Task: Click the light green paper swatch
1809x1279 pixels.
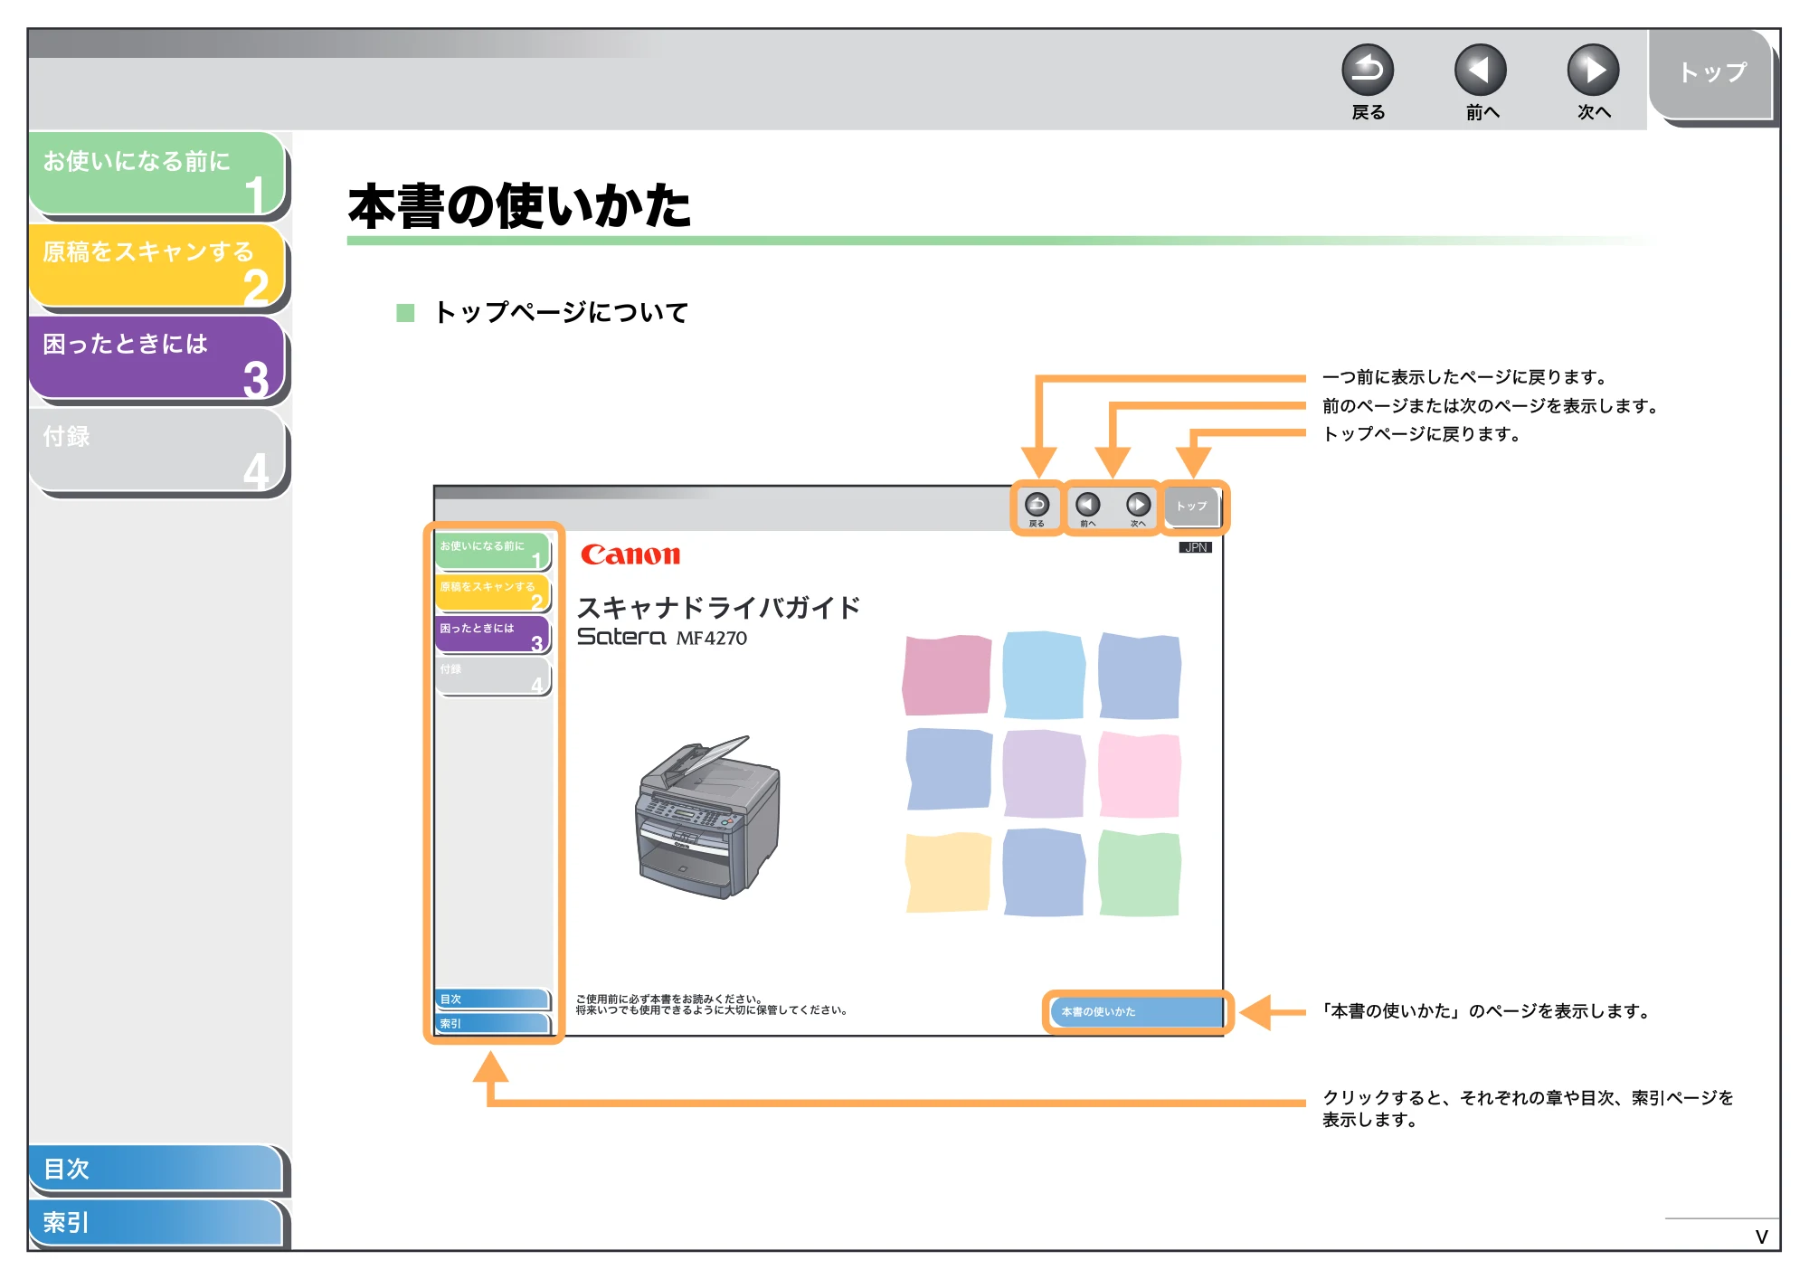Action: click(1140, 873)
